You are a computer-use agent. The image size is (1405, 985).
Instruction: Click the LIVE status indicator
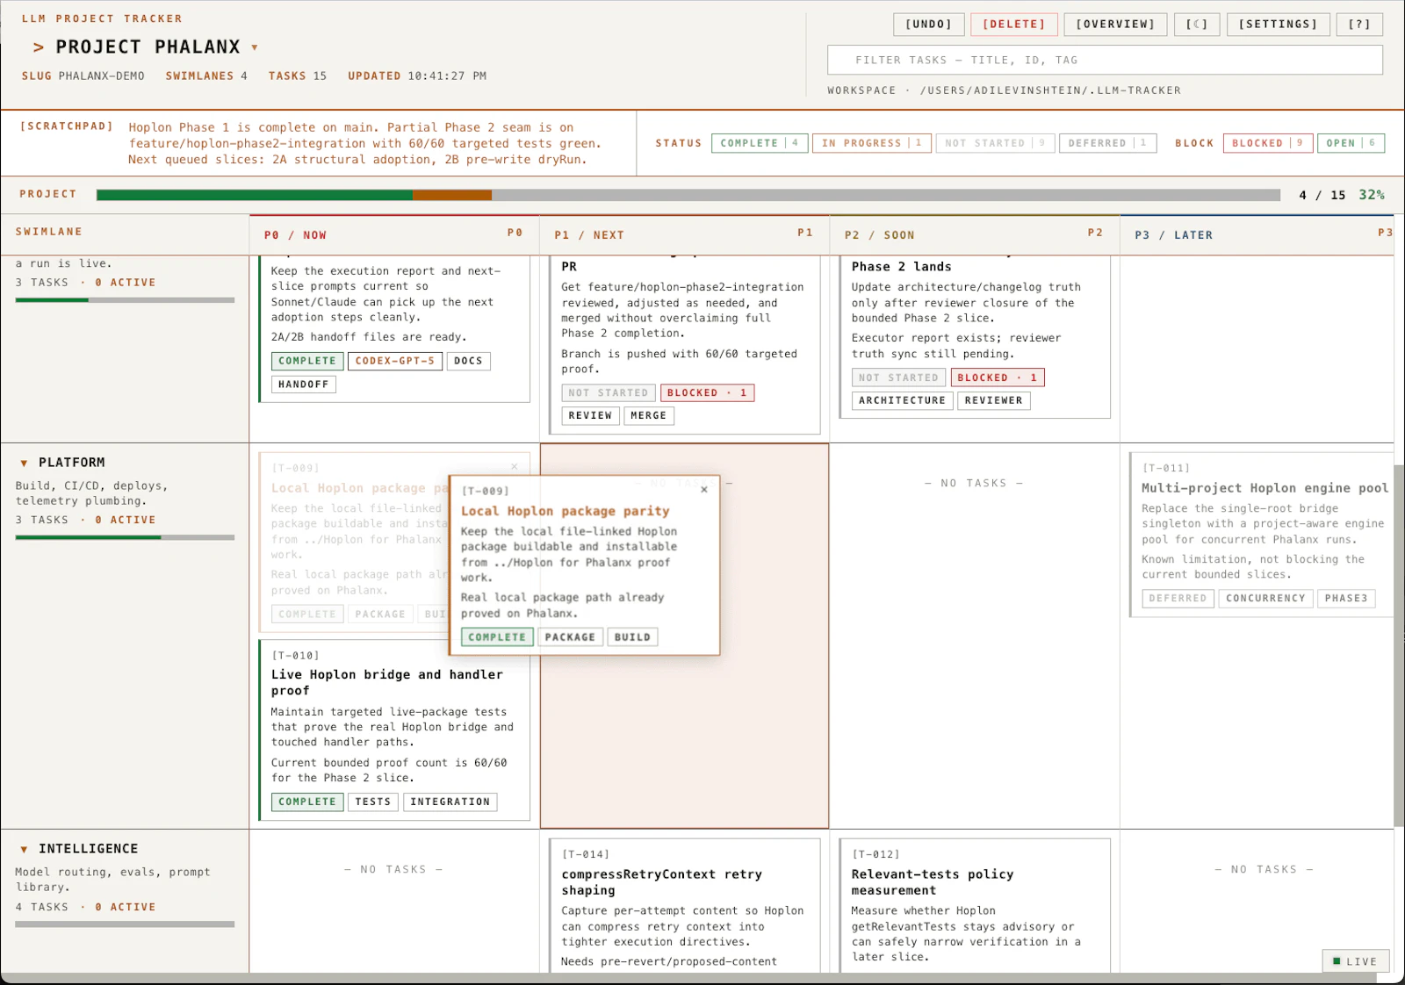[x=1355, y=960]
